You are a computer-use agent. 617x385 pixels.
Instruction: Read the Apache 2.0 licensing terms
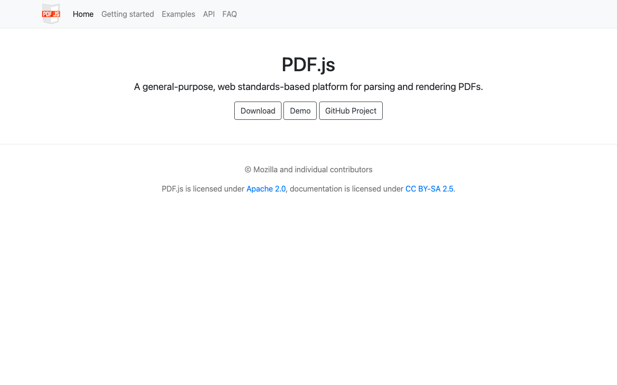click(x=266, y=189)
